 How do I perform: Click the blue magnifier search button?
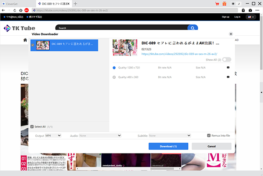pos(192,28)
